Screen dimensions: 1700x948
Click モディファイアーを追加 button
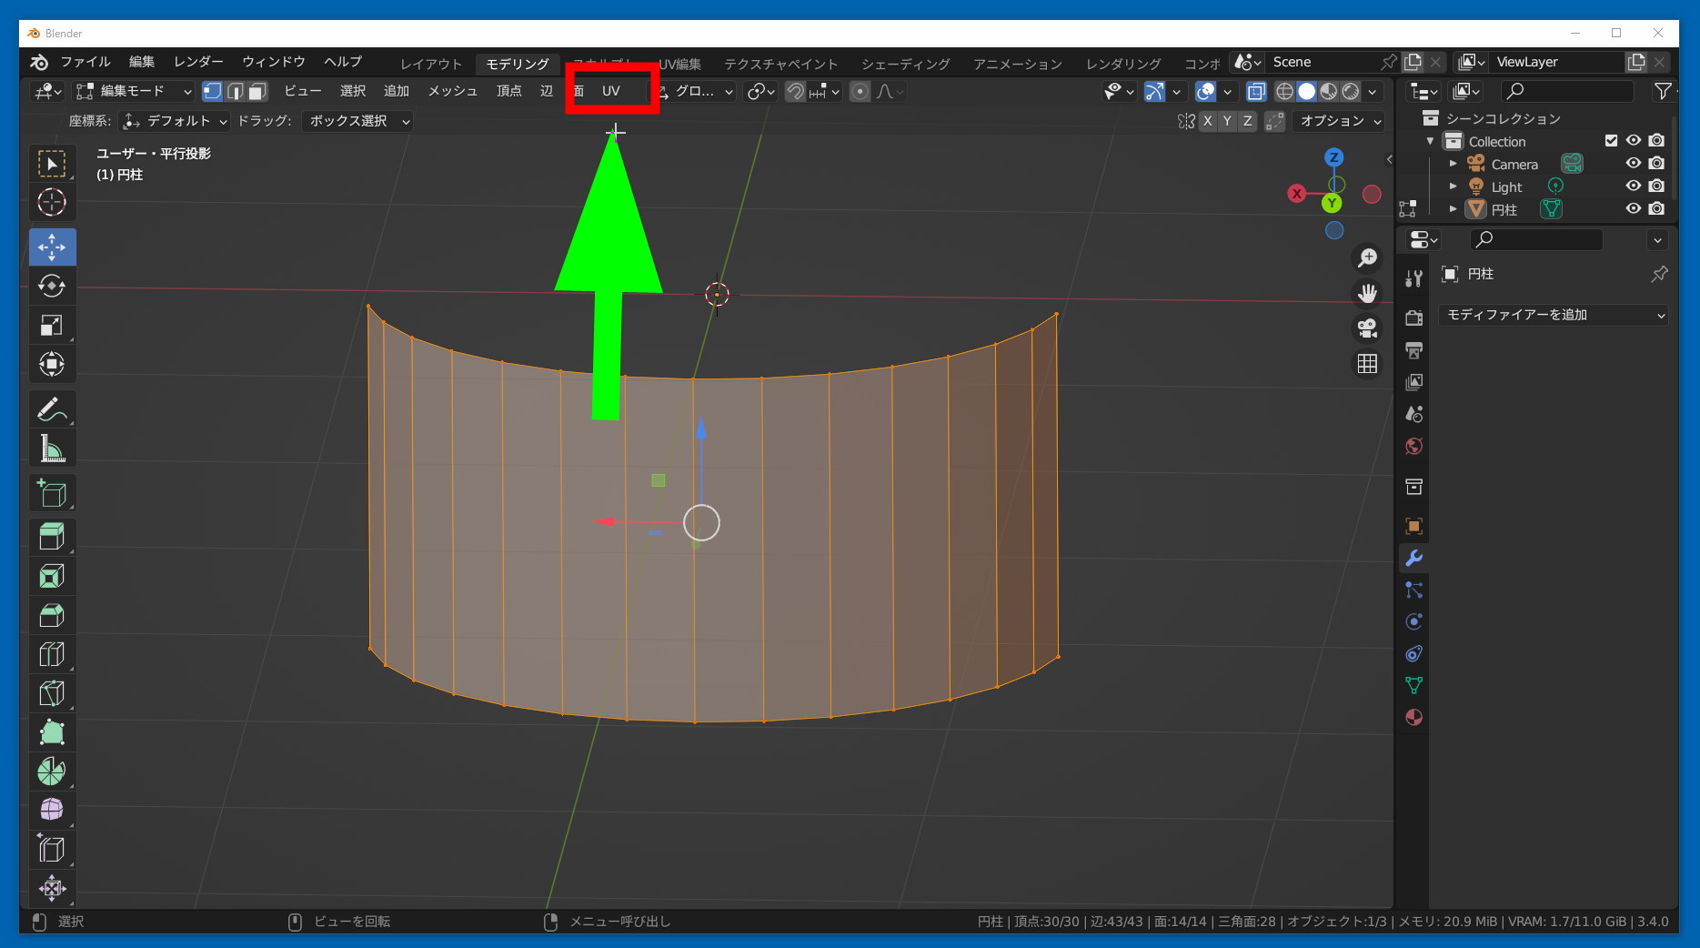coord(1554,315)
